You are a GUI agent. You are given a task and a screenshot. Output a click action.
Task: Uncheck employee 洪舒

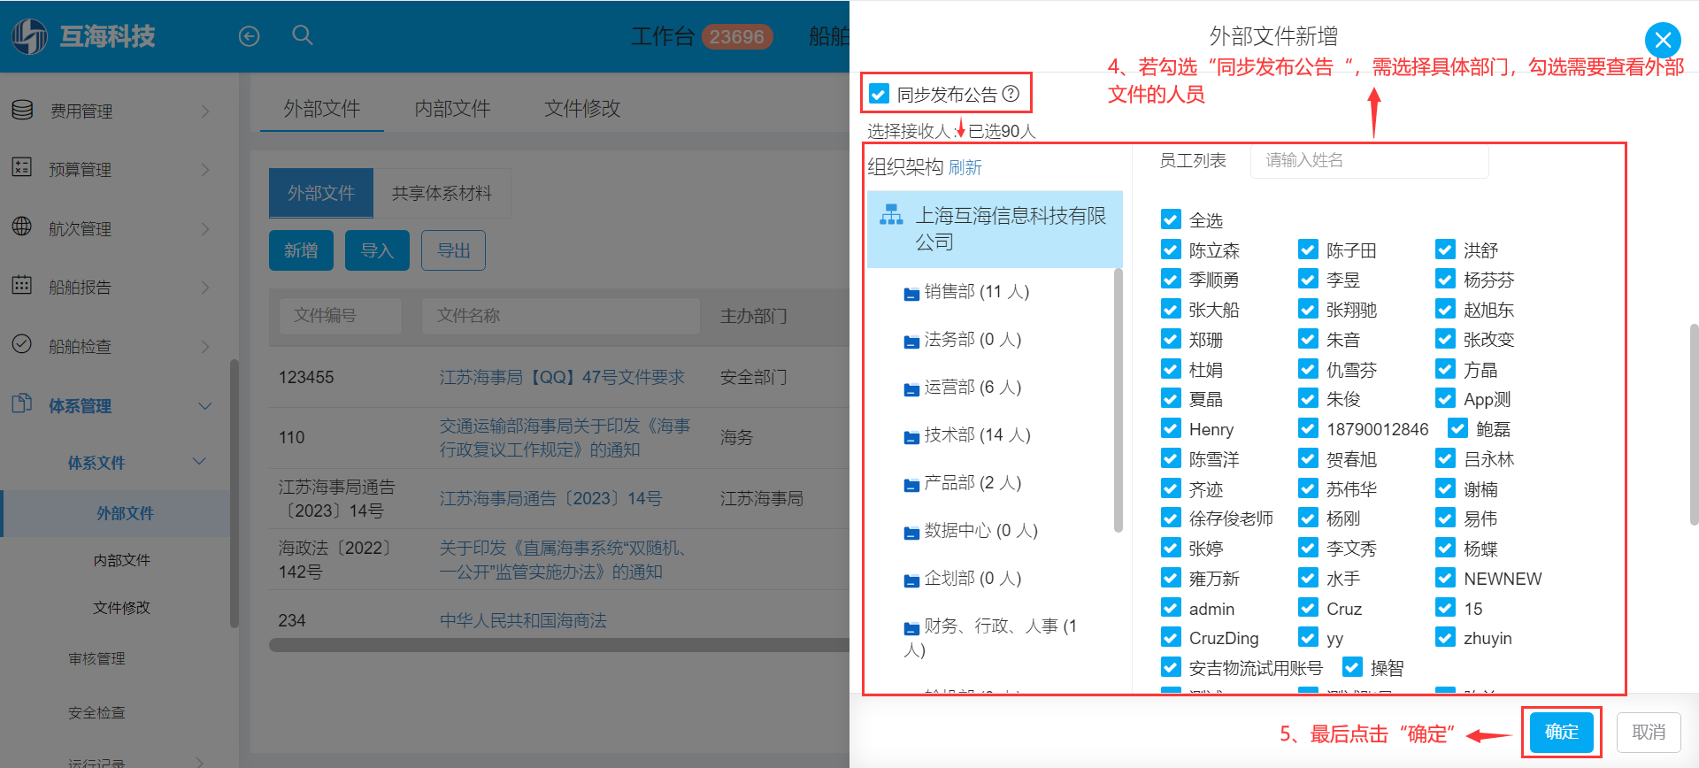click(x=1445, y=250)
